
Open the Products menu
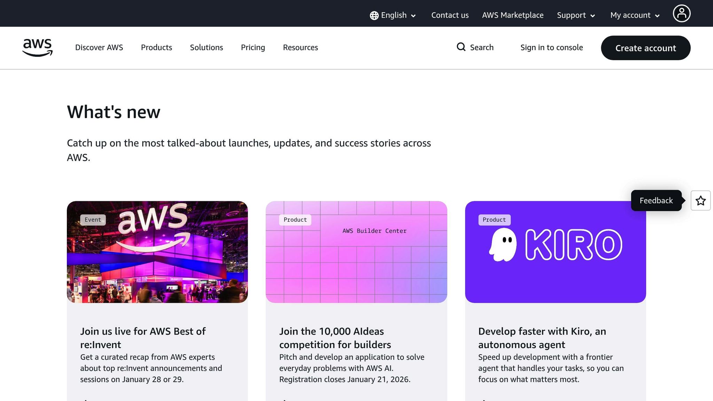pyautogui.click(x=156, y=47)
